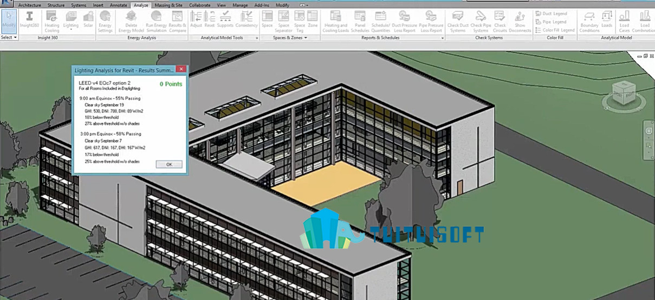Open the Insert tab
The height and width of the screenshot is (300, 655).
coord(98,5)
